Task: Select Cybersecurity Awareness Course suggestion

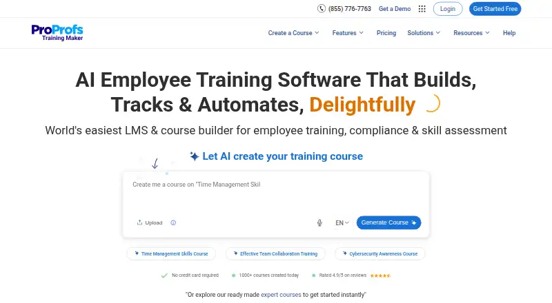Action: click(x=380, y=253)
